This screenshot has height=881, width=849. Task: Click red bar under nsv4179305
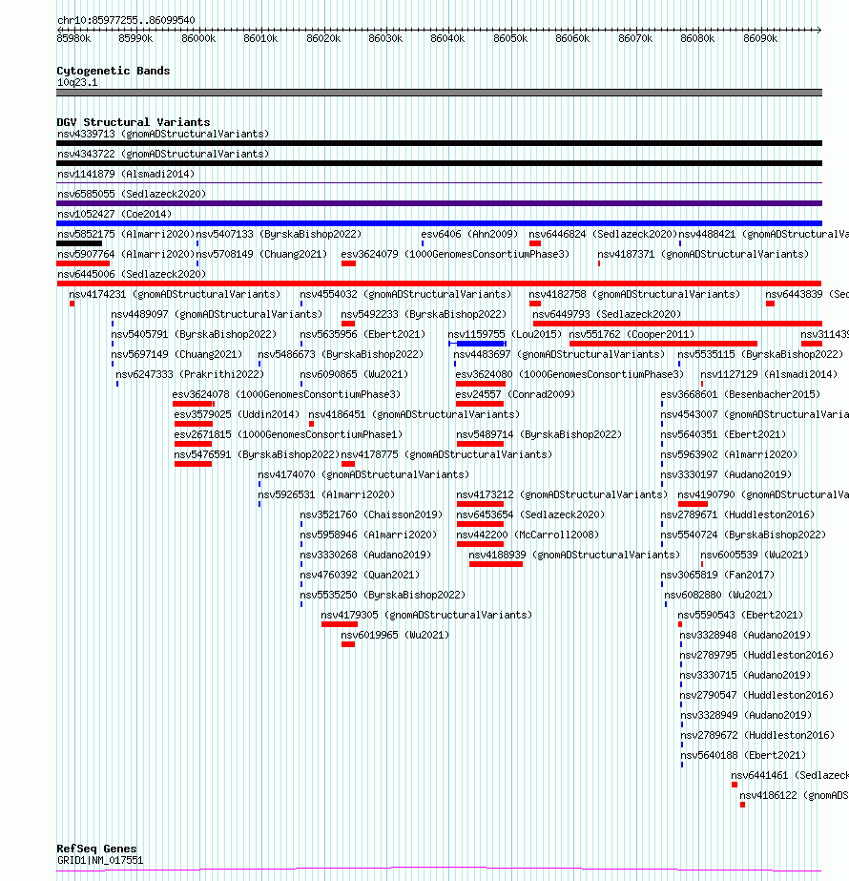coord(340,624)
